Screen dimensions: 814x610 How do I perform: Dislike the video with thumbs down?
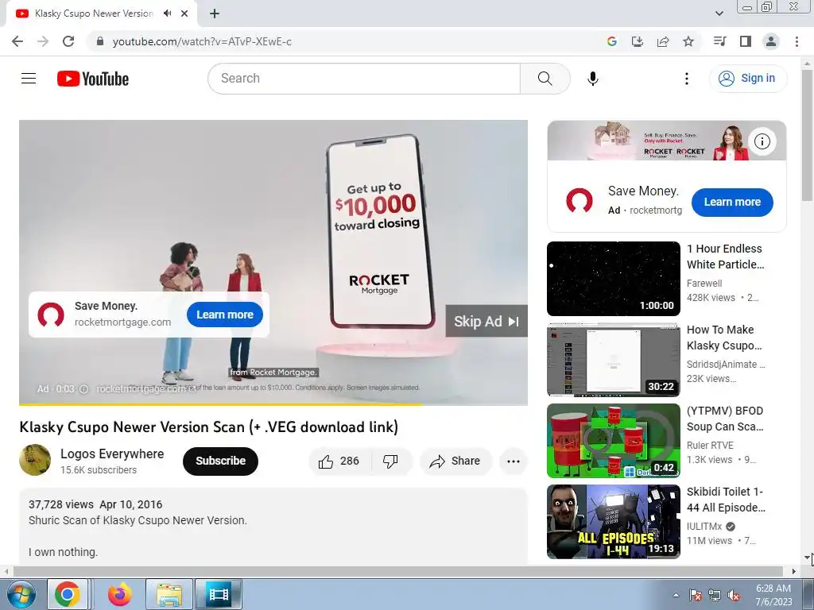pos(390,461)
